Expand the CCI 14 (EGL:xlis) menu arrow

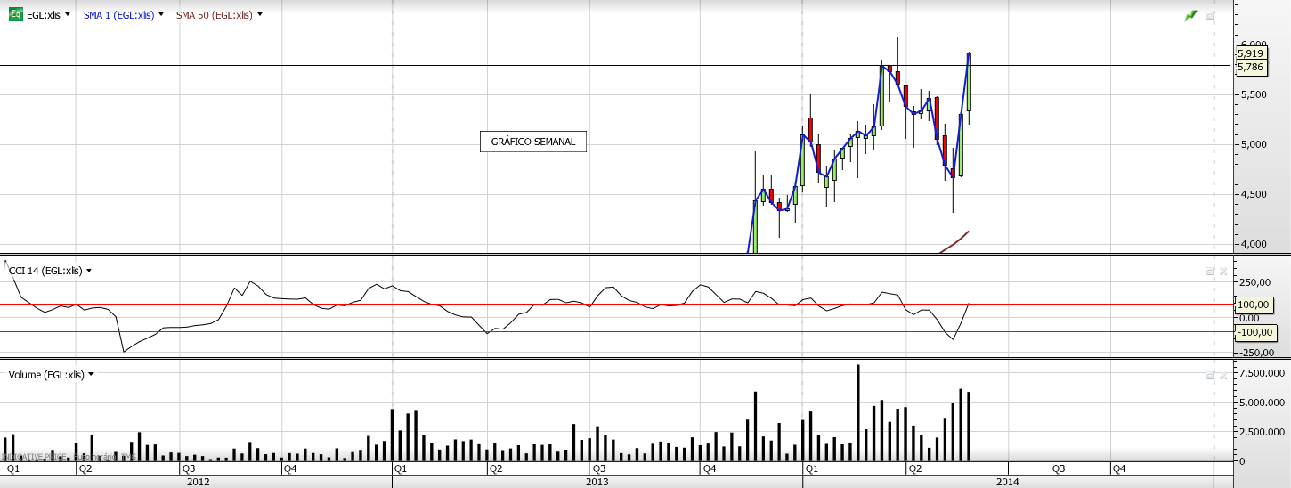89,271
